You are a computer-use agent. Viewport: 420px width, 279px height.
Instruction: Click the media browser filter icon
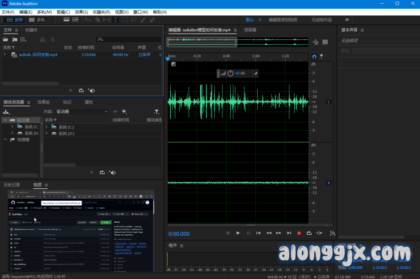[156, 111]
